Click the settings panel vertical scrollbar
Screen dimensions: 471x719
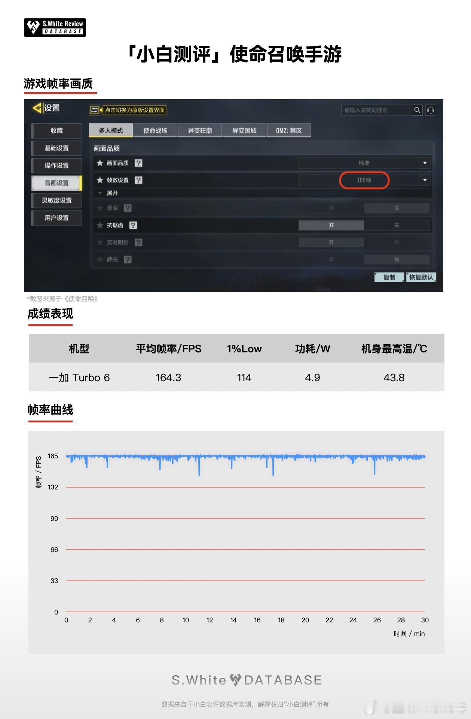[434, 154]
